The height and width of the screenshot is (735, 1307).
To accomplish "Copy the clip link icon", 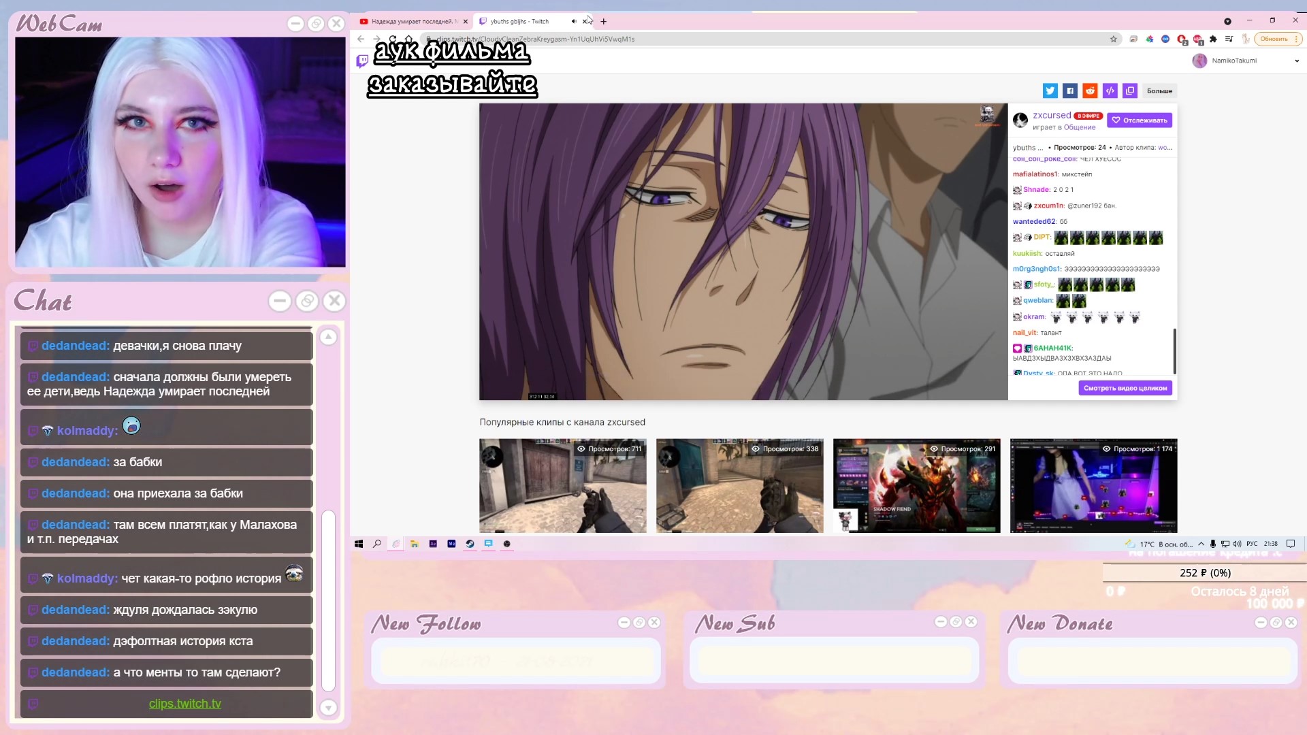I will (1130, 91).
